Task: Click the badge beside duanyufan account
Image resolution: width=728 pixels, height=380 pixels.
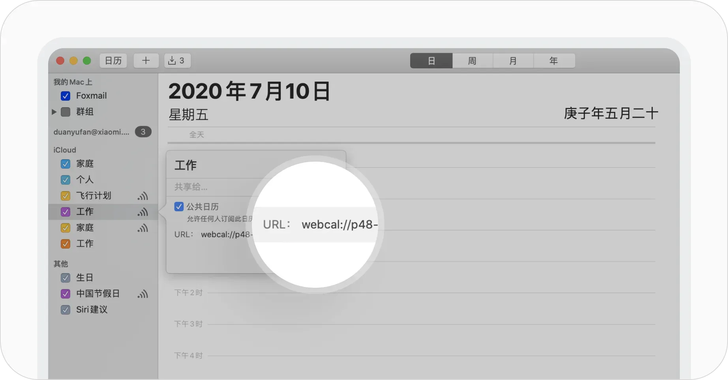Action: click(x=143, y=132)
